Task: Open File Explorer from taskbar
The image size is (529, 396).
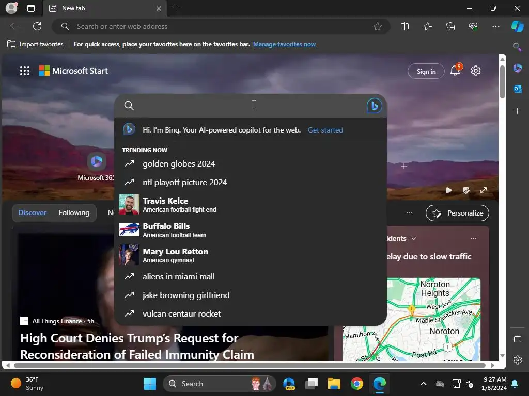Action: click(x=334, y=384)
